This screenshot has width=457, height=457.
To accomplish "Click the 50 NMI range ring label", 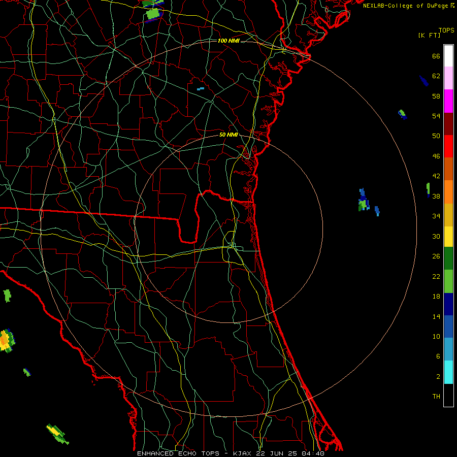I will coord(228,135).
